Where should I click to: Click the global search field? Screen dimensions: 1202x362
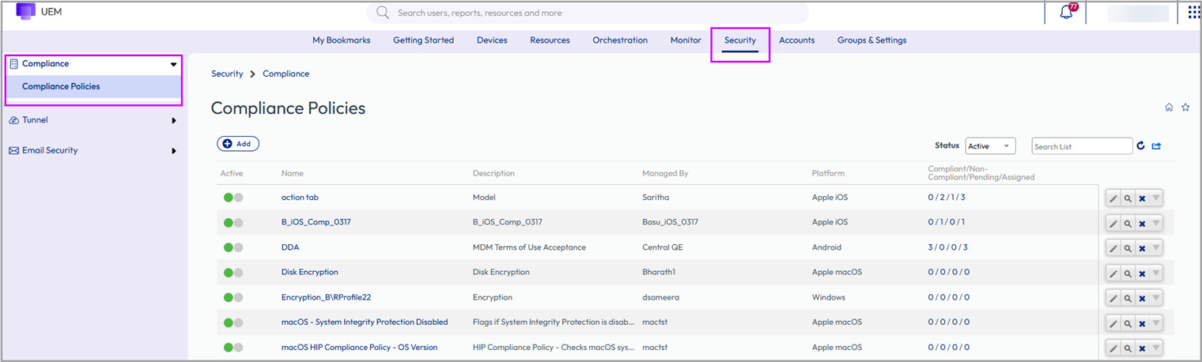point(587,13)
